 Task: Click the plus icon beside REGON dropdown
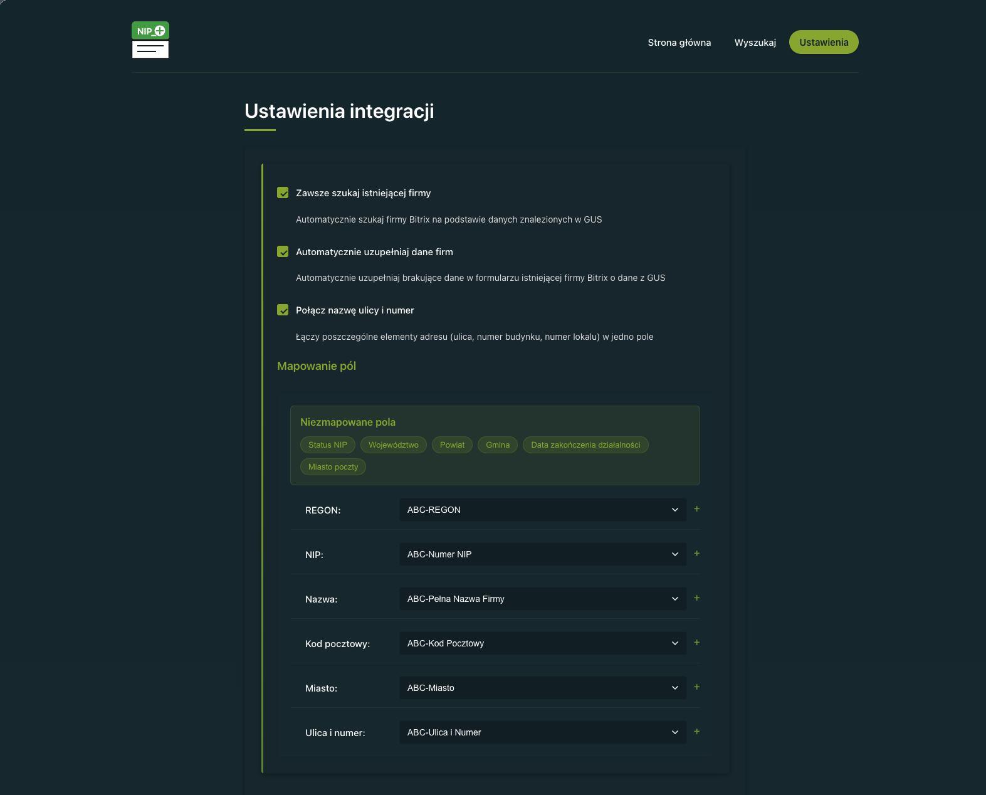click(696, 509)
